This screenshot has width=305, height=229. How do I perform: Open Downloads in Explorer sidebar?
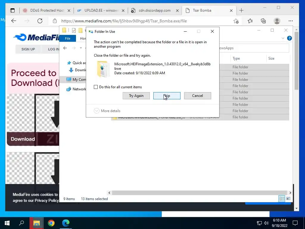click(x=77, y=70)
